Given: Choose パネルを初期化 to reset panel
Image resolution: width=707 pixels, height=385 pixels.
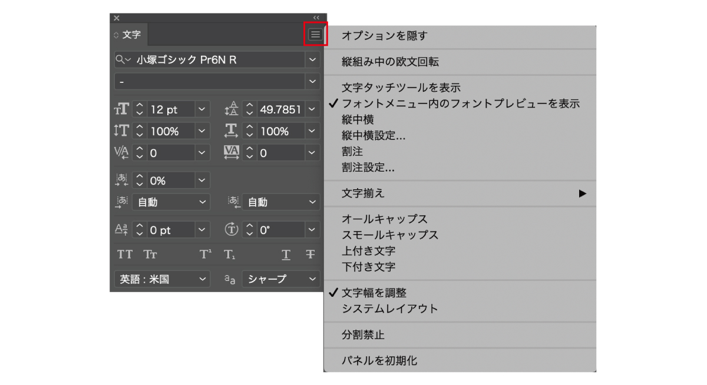Looking at the screenshot, I should click(x=379, y=360).
